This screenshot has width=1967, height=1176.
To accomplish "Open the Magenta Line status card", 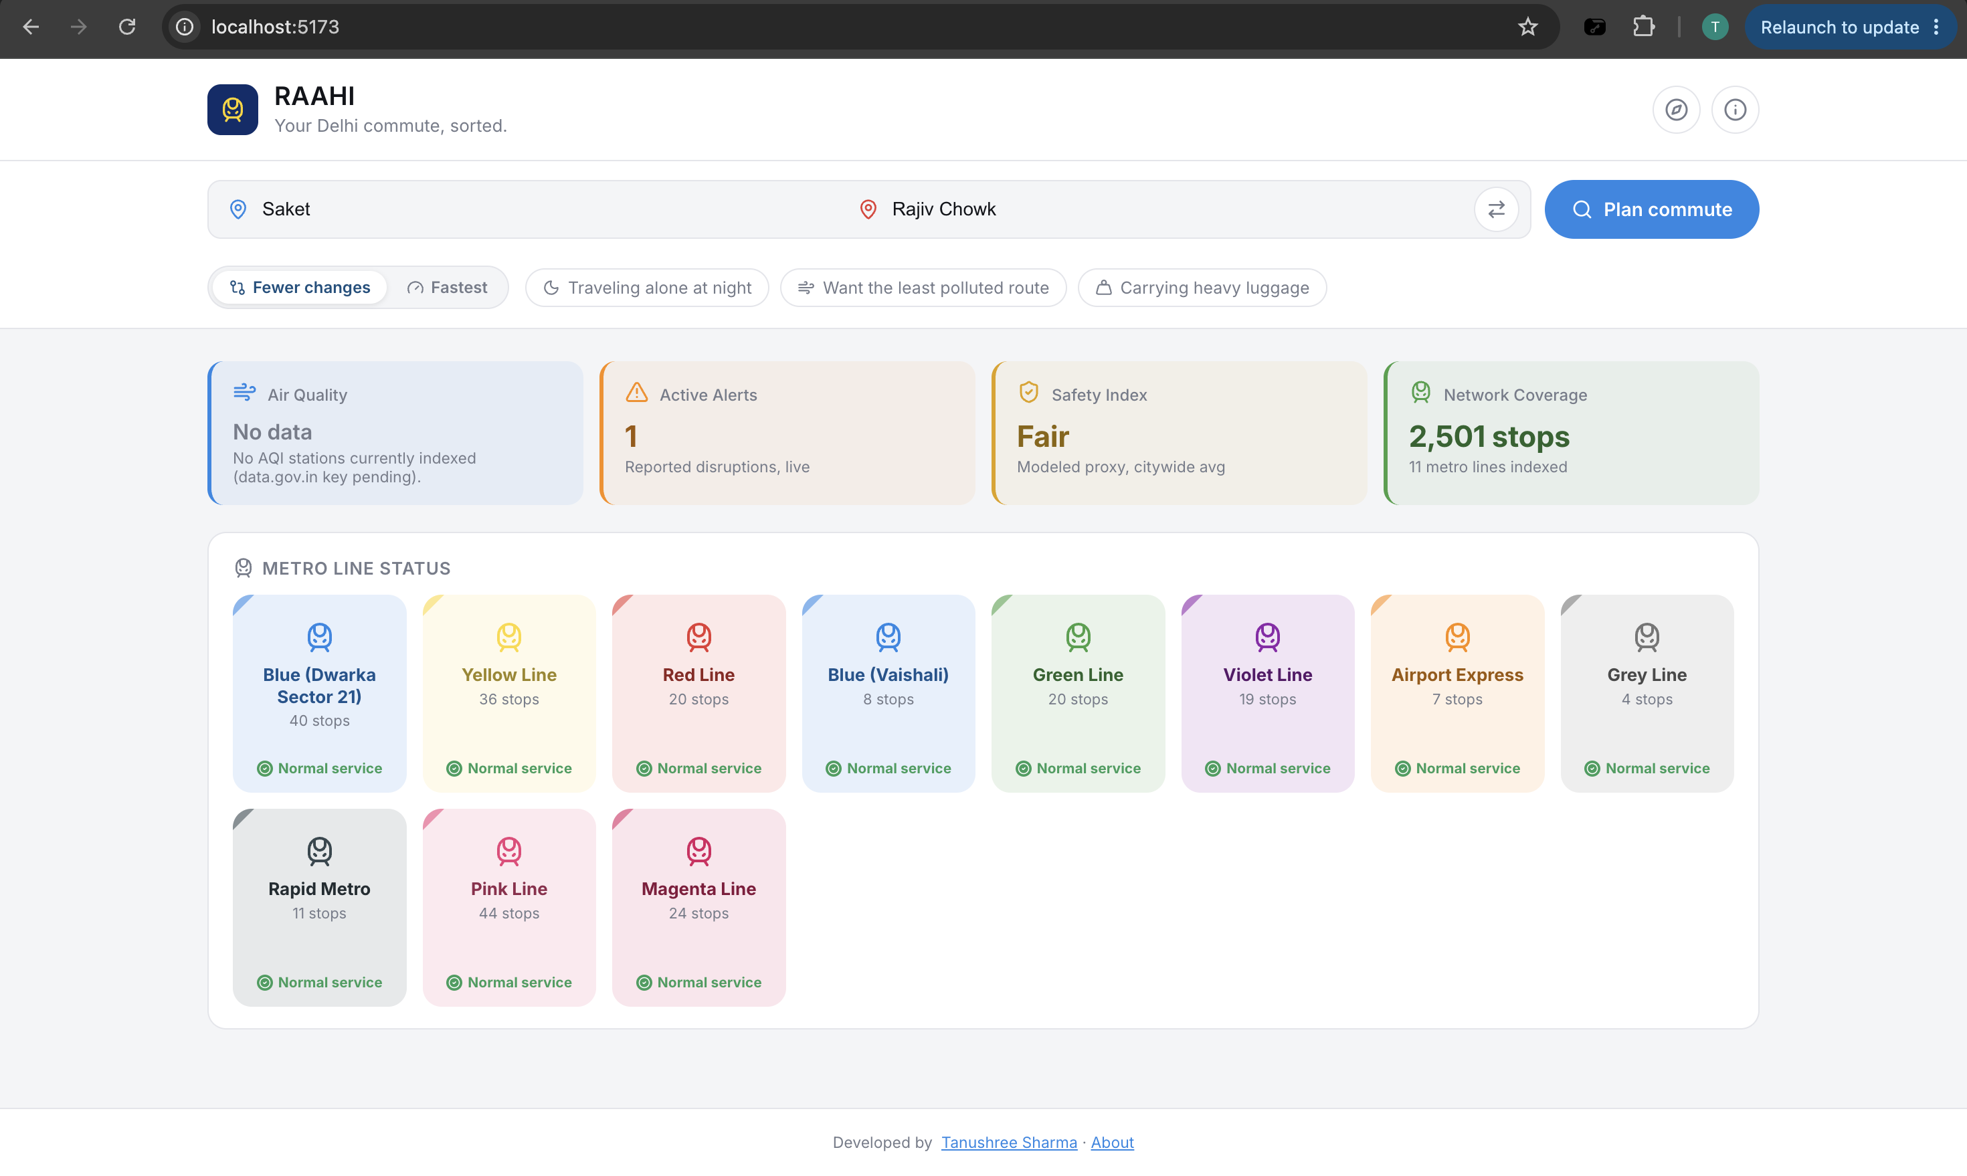I will coord(698,907).
